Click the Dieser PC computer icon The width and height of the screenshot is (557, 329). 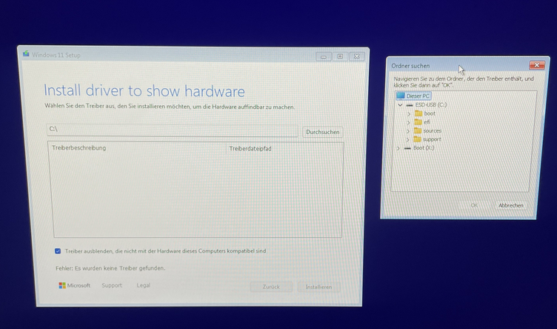click(x=400, y=96)
